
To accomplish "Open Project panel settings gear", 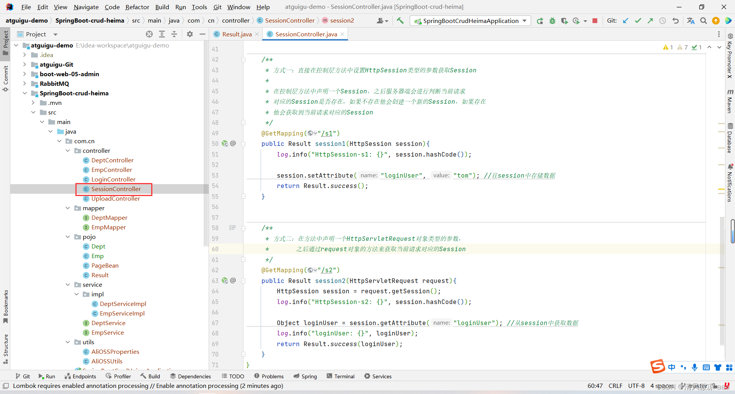I will (x=190, y=34).
